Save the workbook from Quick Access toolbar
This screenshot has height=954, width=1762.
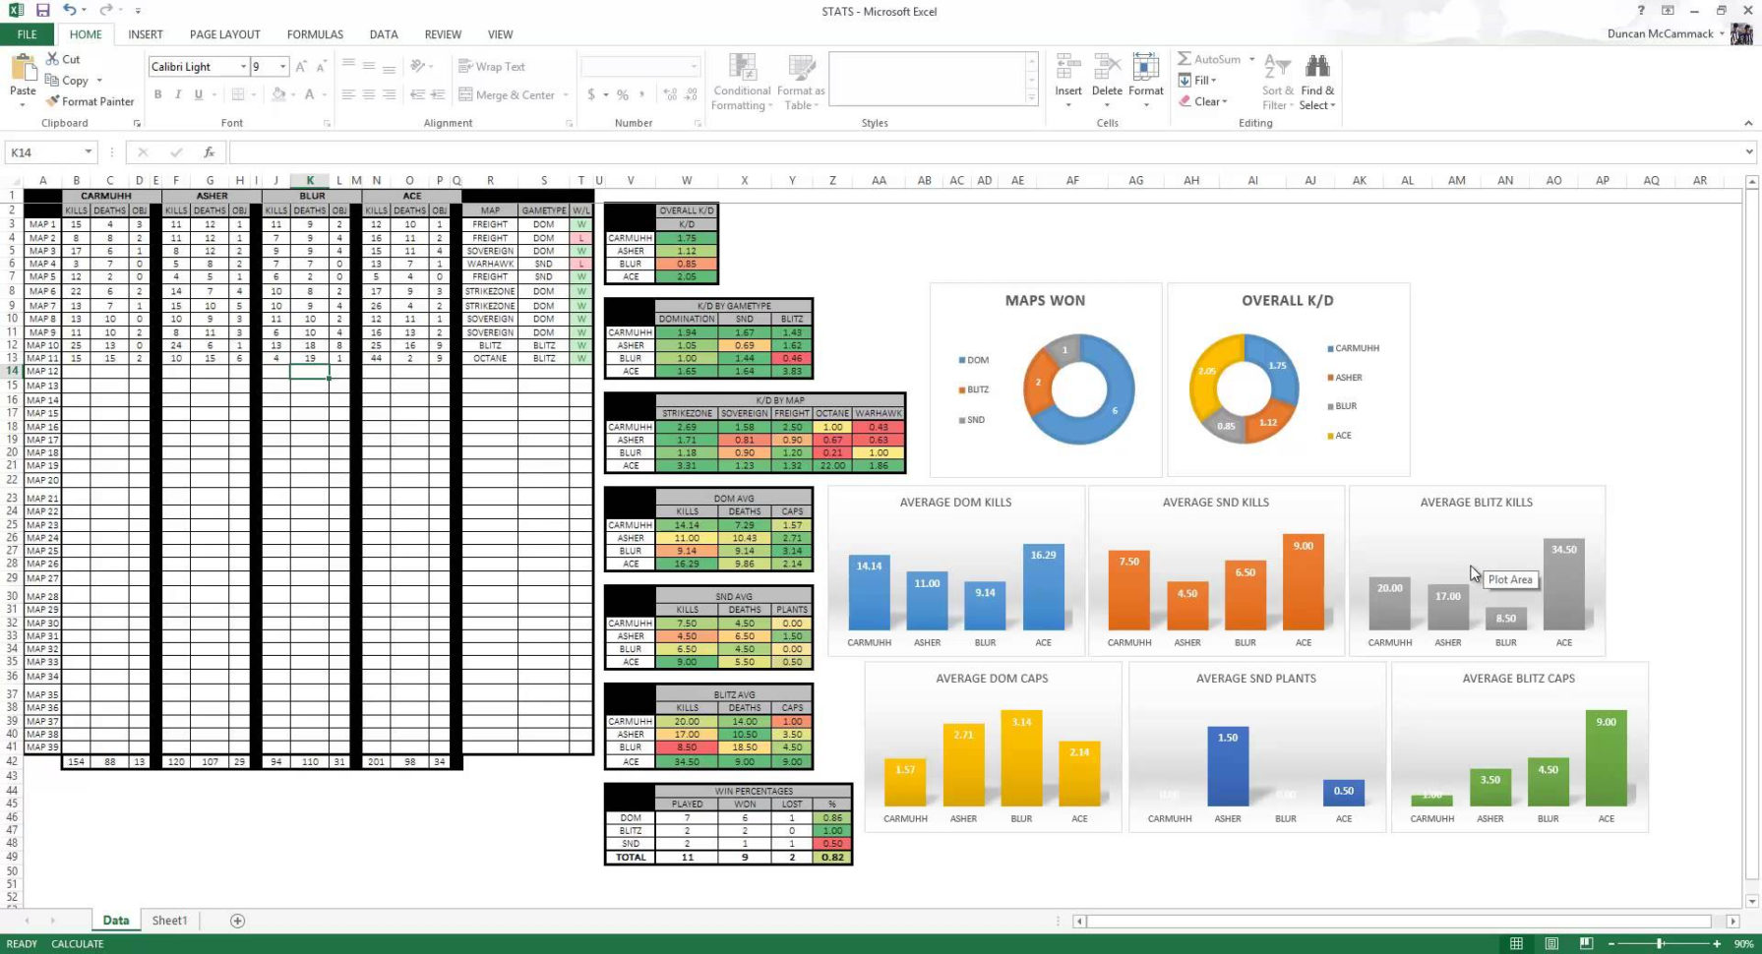[x=40, y=11]
